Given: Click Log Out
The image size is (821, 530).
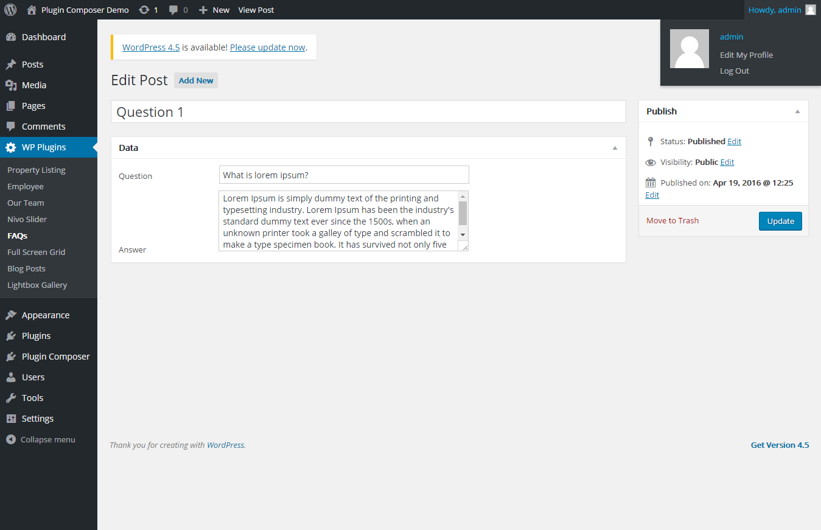Looking at the screenshot, I should pos(735,71).
